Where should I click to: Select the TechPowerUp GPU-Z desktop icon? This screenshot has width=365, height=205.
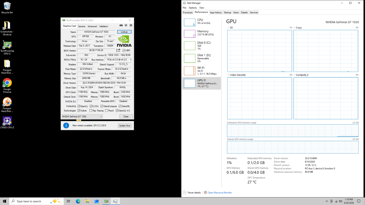[7, 48]
